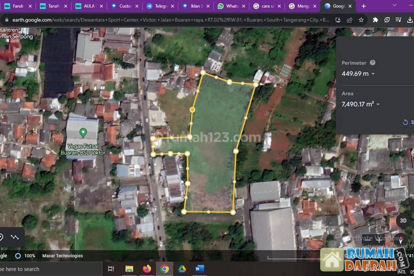Open a new browser tab with plus button
414x276 pixels.
click(364, 6)
